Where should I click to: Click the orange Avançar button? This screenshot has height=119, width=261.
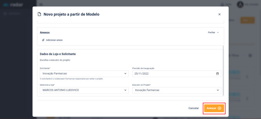point(214,108)
